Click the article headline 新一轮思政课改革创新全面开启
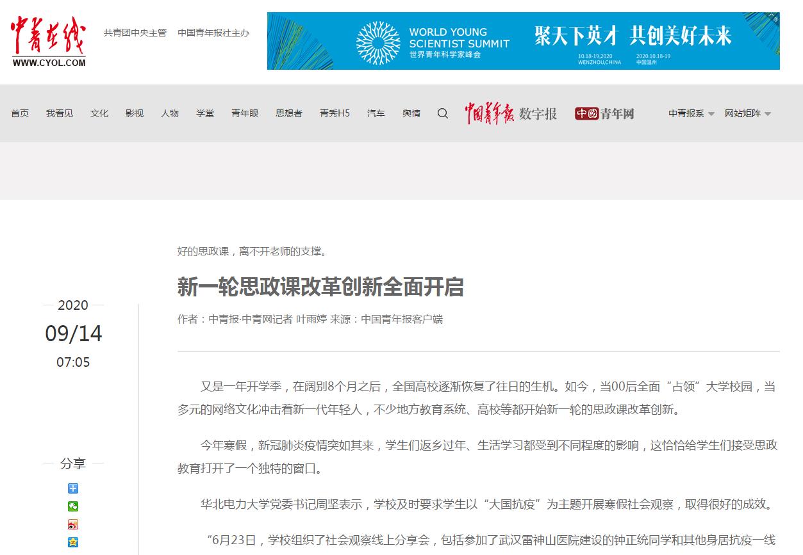Image resolution: width=803 pixels, height=555 pixels. (320, 287)
